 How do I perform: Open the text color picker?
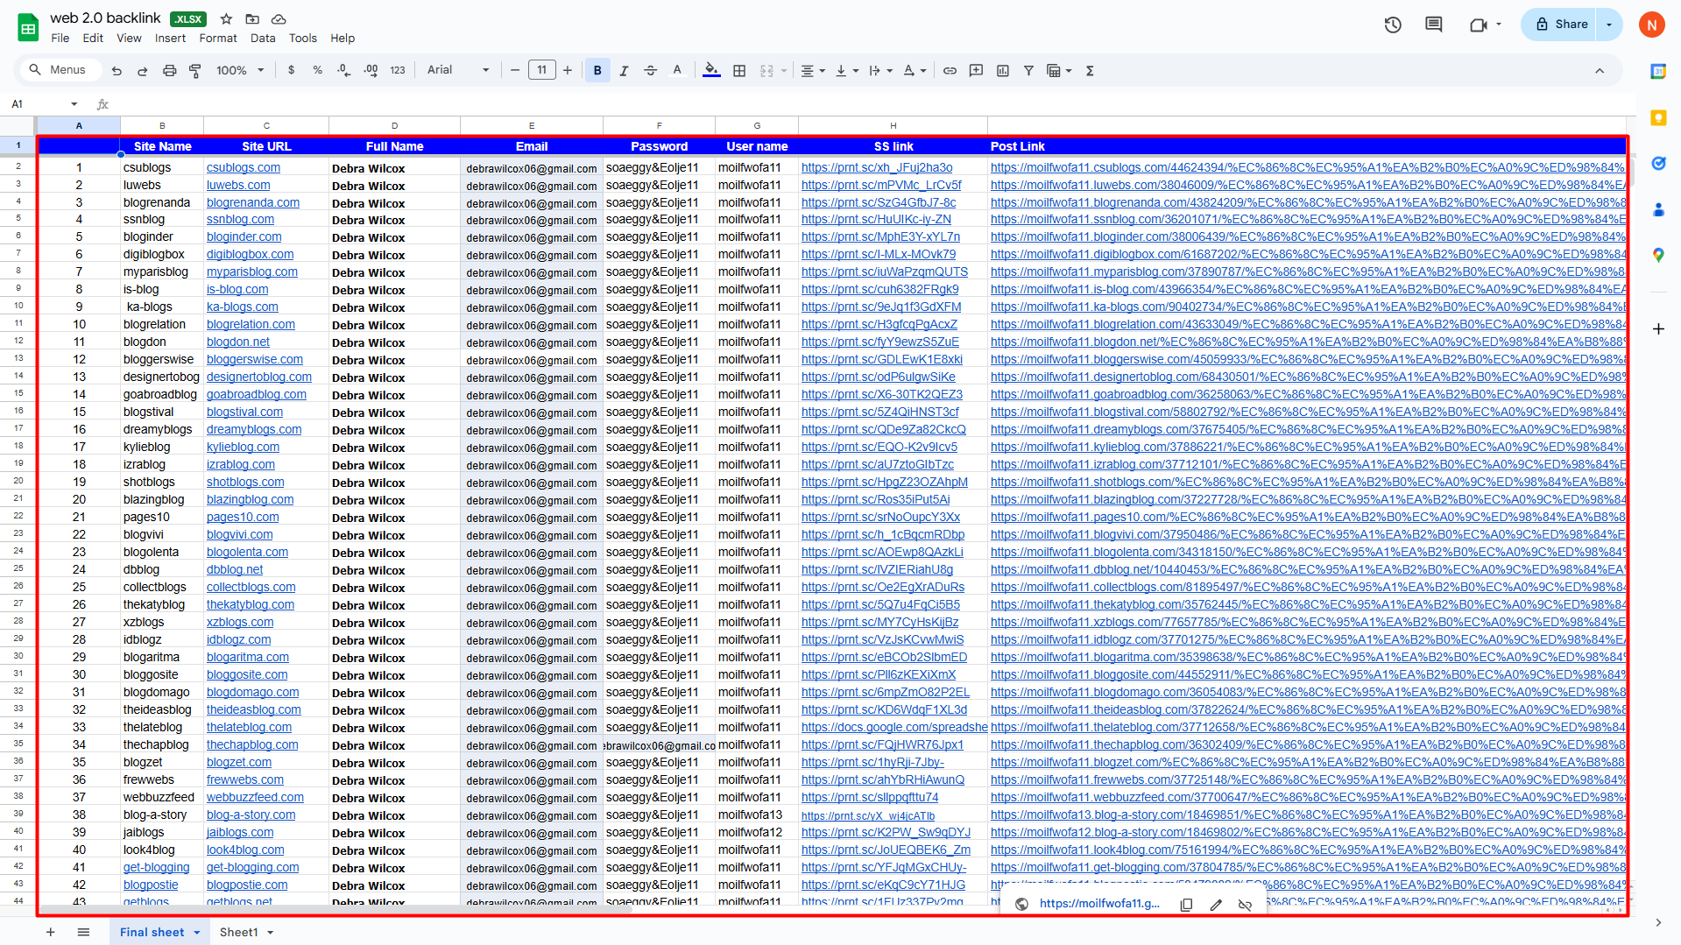(677, 70)
